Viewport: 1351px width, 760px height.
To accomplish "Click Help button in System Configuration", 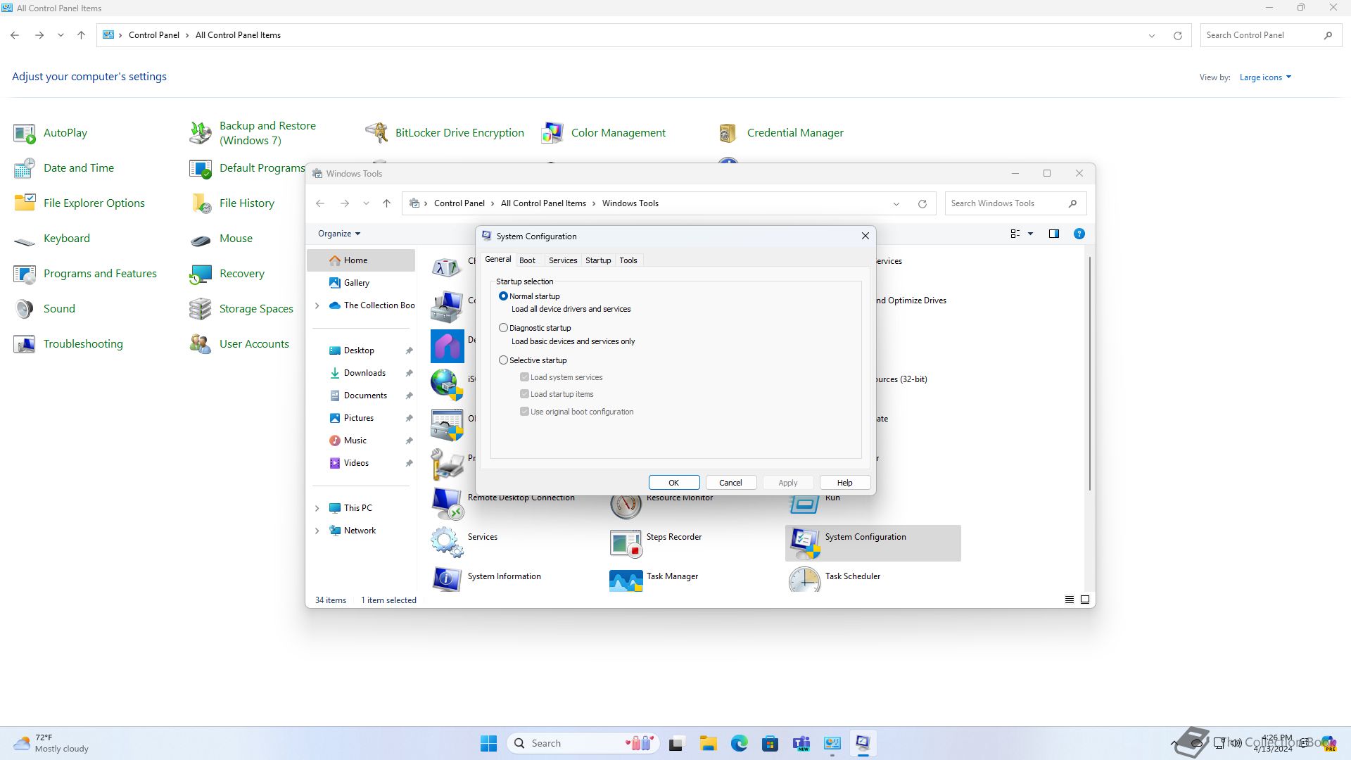I will (844, 483).
